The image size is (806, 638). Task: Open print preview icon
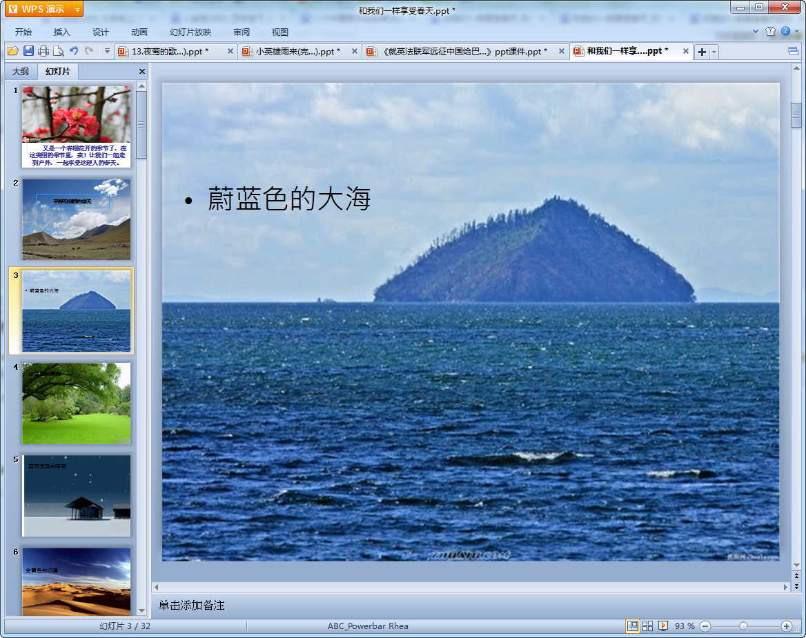[59, 51]
